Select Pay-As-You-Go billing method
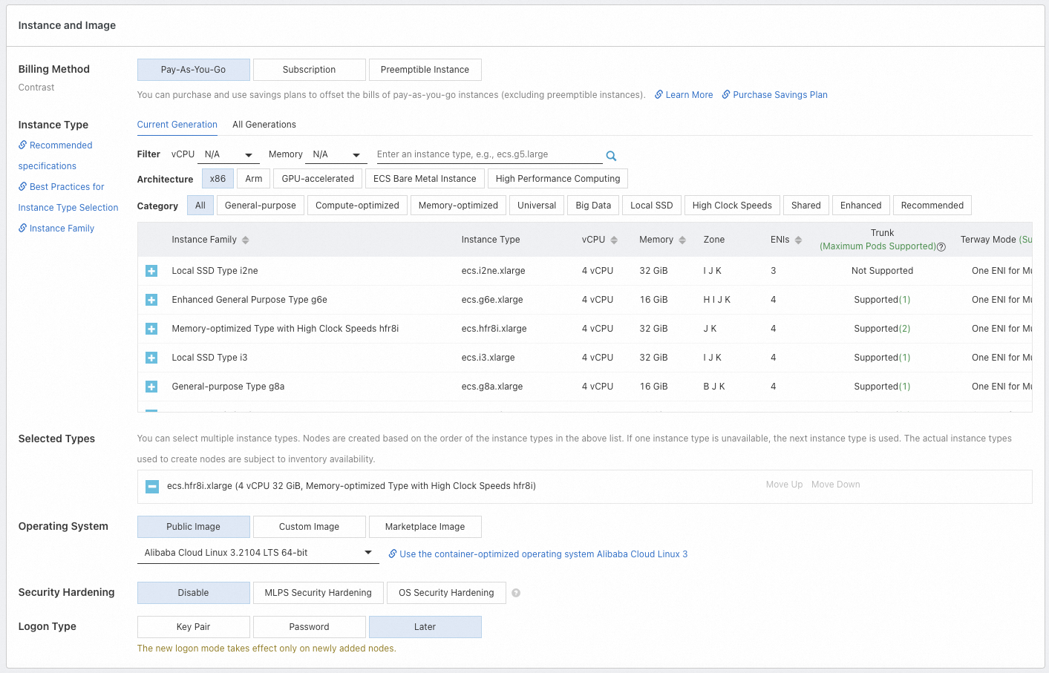Screen dimensions: 1049x673 (194, 70)
